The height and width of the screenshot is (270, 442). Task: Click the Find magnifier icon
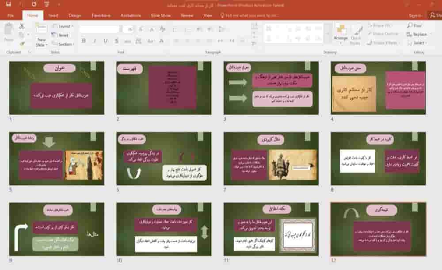point(410,26)
